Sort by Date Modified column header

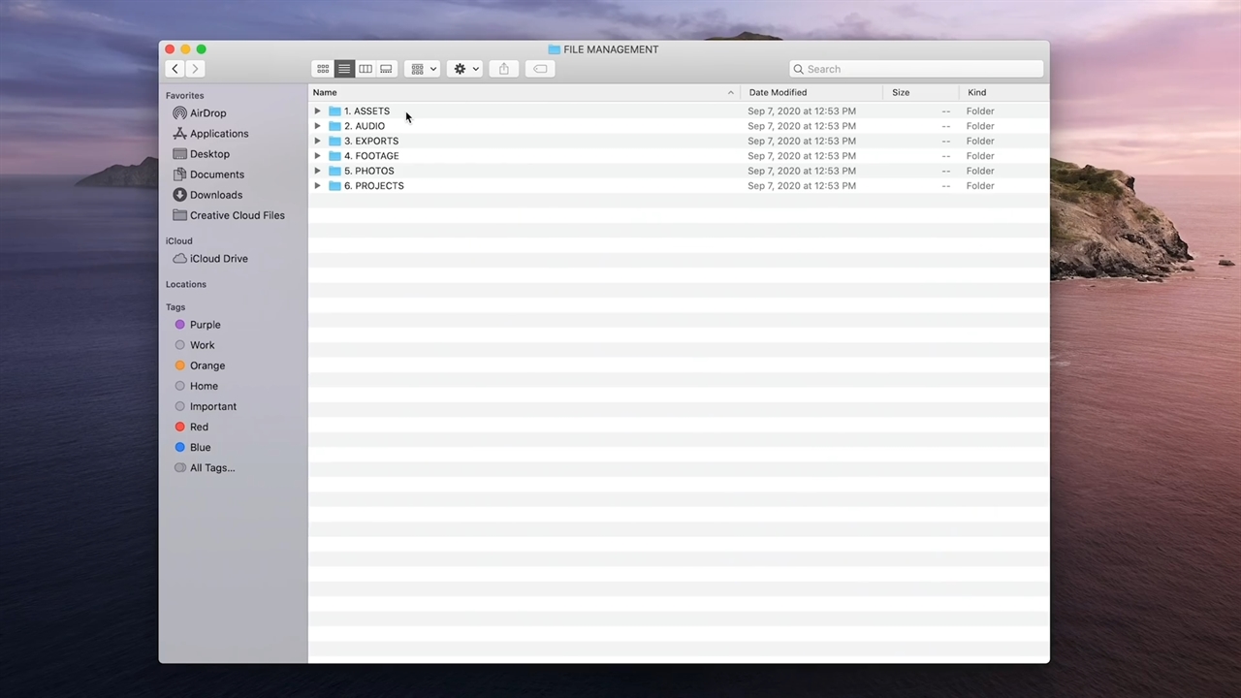pos(778,93)
